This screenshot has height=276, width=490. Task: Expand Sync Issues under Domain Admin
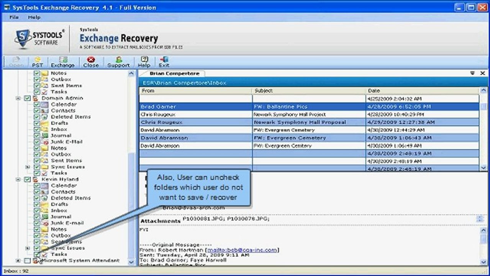point(28,167)
